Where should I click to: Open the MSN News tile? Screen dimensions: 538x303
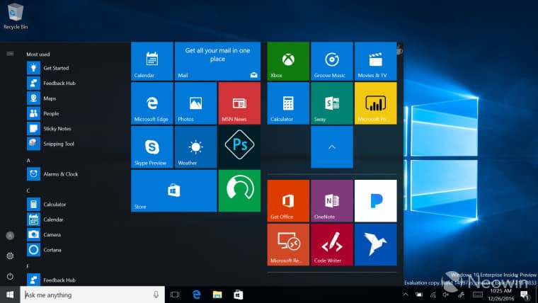[239, 103]
